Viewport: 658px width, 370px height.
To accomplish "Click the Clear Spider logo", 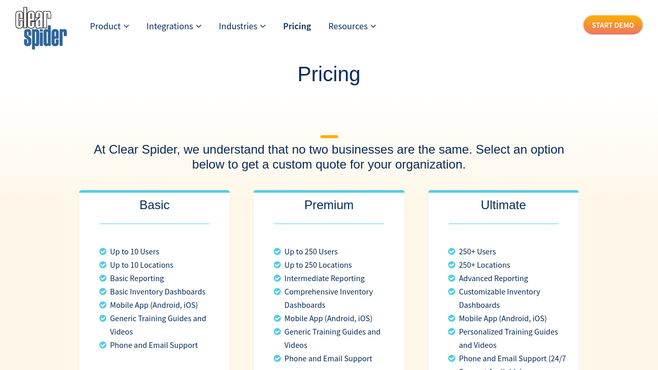I will (x=41, y=28).
